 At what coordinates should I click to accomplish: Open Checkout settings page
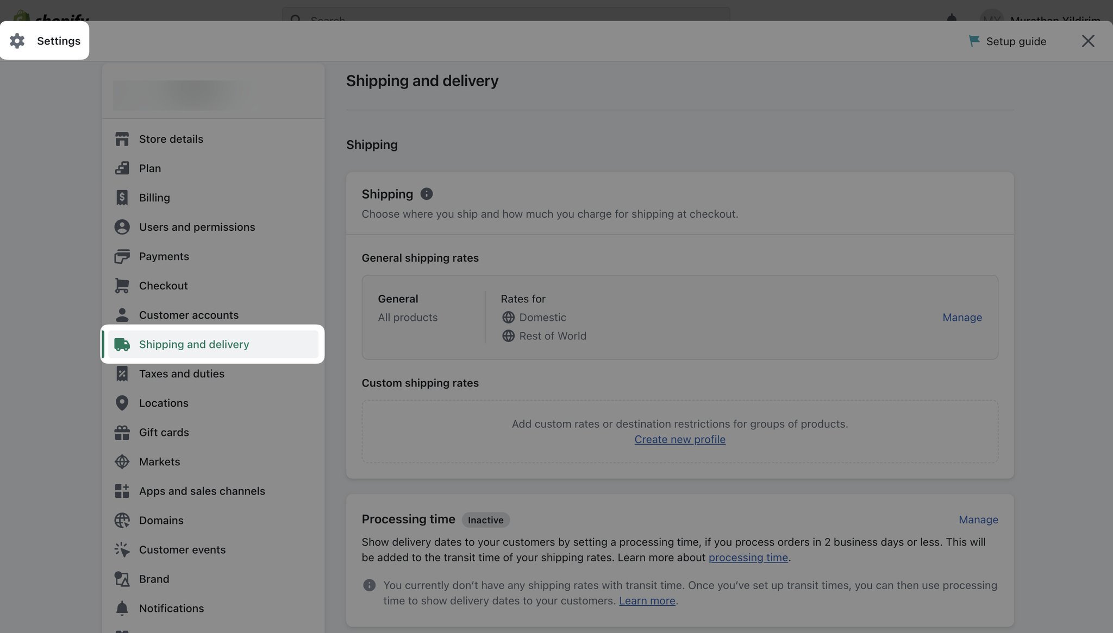[213, 286]
